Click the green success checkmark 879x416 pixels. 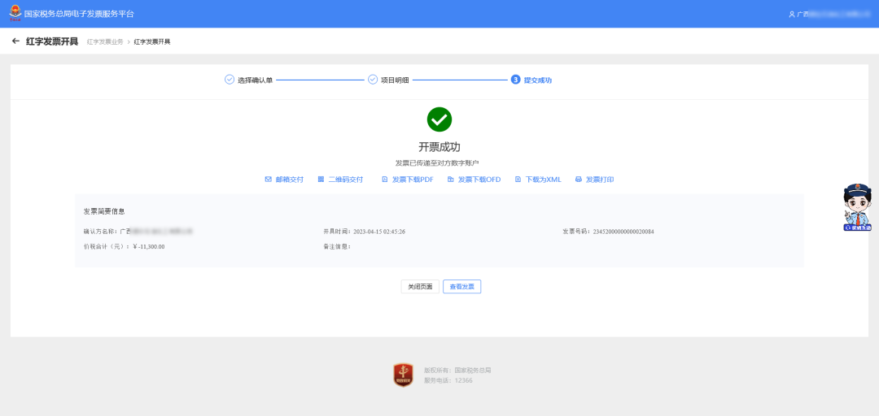(x=439, y=119)
